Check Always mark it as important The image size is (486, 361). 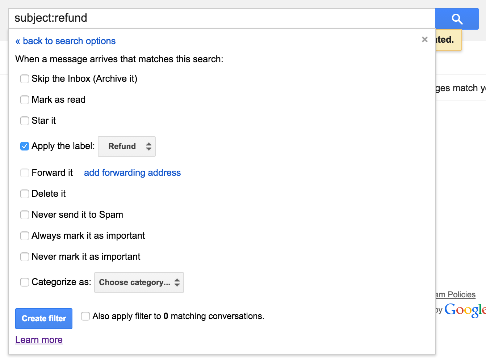click(25, 236)
